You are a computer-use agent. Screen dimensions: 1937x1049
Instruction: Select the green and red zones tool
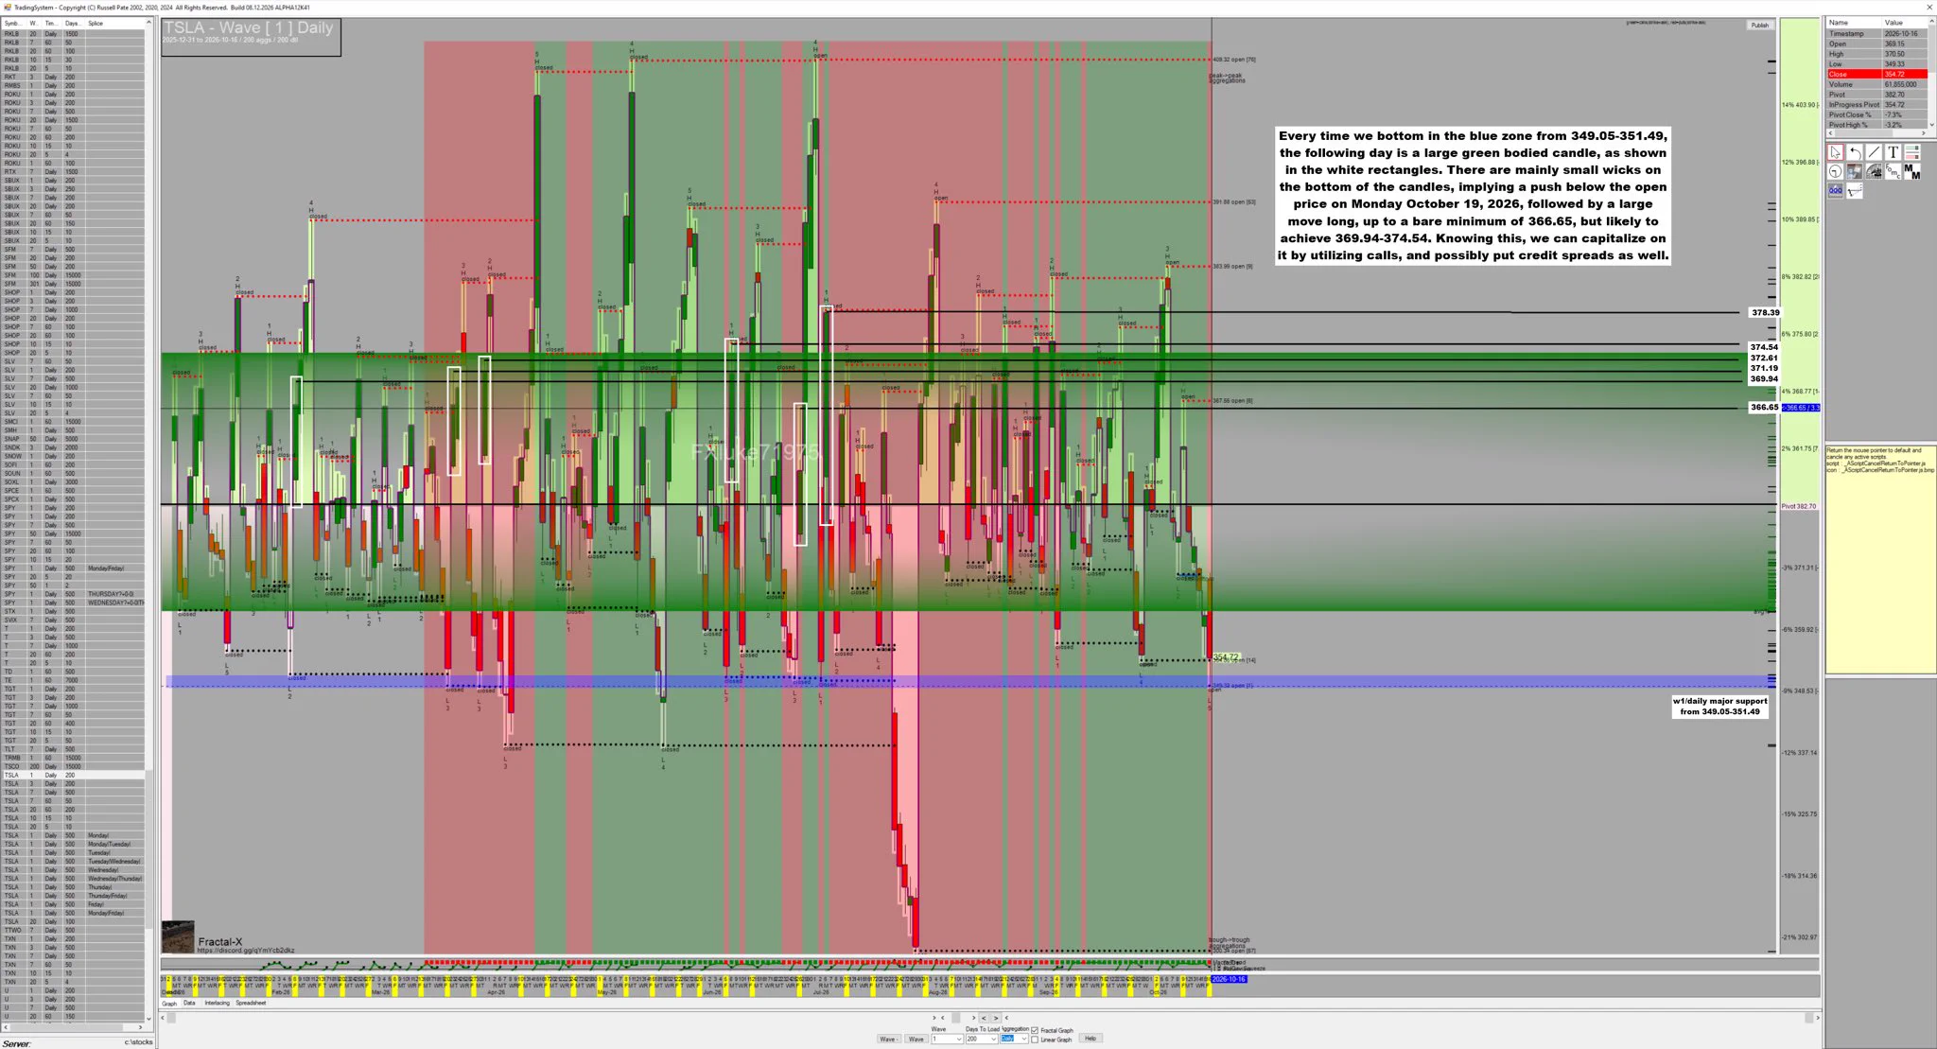[1912, 152]
